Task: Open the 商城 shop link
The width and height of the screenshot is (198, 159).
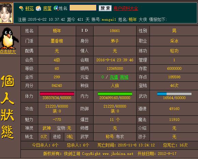Action: coord(124,77)
